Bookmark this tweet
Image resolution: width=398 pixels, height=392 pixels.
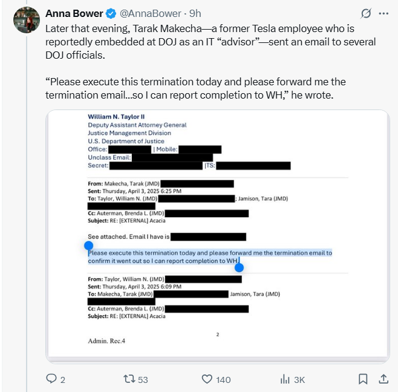pos(363,379)
